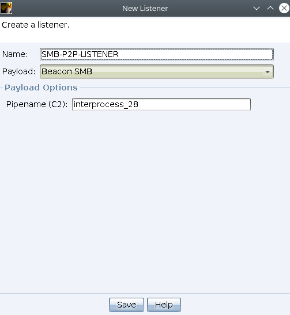The width and height of the screenshot is (290, 315).
Task: Click the Payload Options section heading
Action: pos(41,88)
